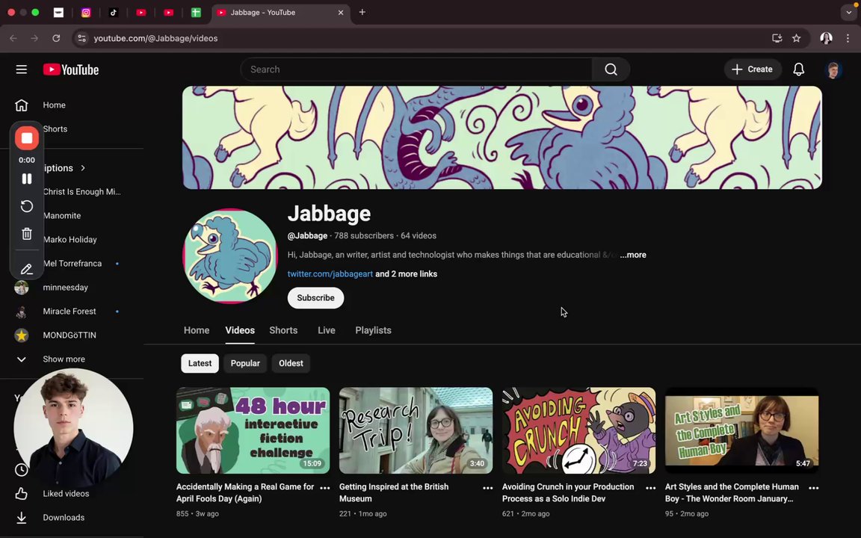Image resolution: width=861 pixels, height=538 pixels.
Task: Open the Chrome profile avatar
Action: 826,38
